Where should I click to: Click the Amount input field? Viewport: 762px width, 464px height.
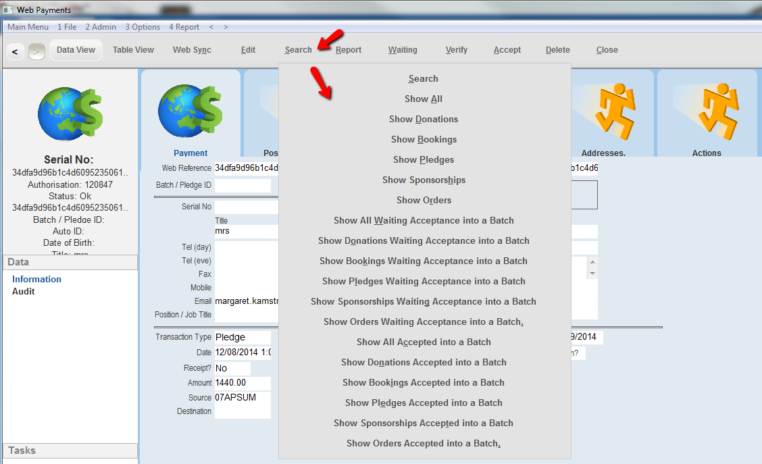tap(243, 384)
